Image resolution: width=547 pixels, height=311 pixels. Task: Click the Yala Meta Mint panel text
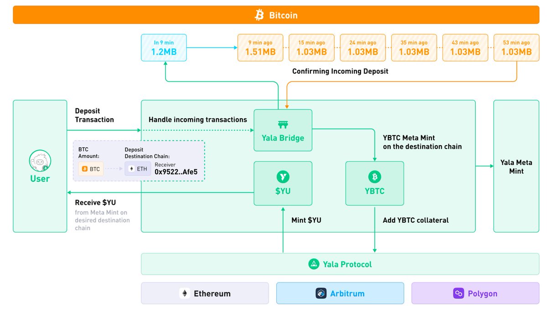point(516,166)
